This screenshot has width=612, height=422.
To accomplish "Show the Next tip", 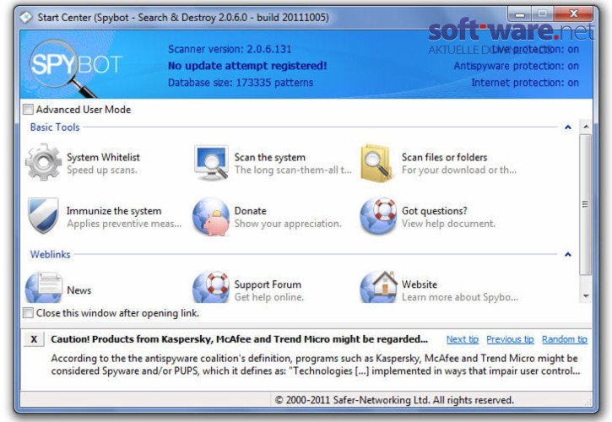I will 463,339.
